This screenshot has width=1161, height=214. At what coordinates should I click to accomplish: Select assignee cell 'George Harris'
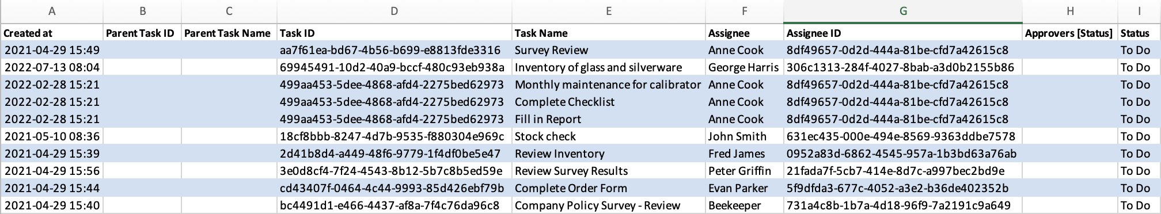point(745,67)
